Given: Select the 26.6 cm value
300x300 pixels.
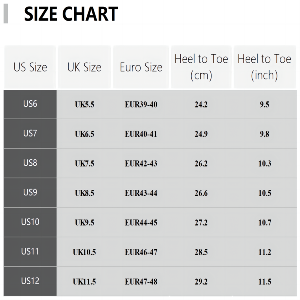Looking at the screenshot, I should pos(201,193).
